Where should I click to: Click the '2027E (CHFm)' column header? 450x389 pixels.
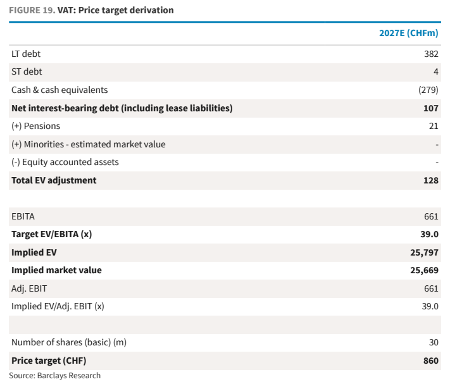pyautogui.click(x=409, y=33)
